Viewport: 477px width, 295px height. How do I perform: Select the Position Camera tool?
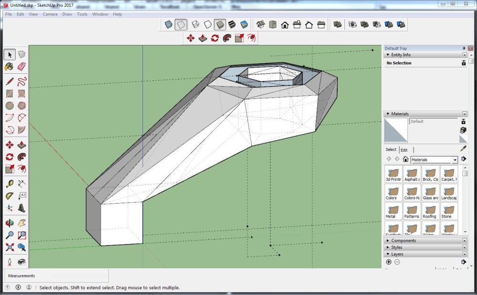10,262
